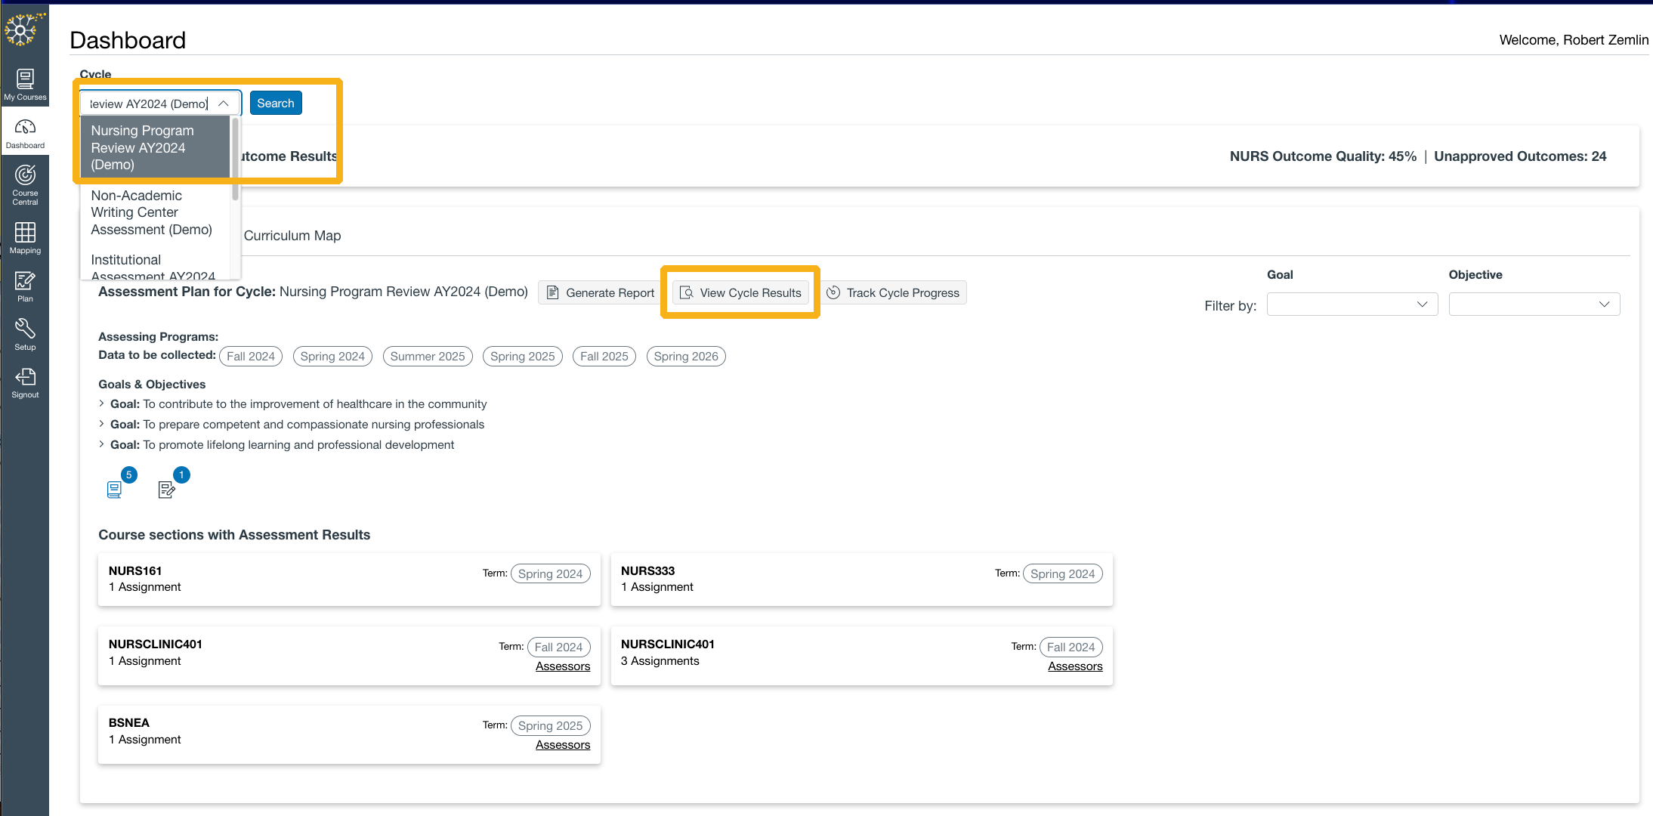The width and height of the screenshot is (1653, 816).
Task: Click the BSNEA course title
Action: pos(129,723)
